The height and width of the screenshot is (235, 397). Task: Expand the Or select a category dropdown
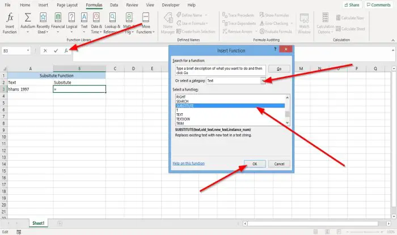click(x=263, y=80)
